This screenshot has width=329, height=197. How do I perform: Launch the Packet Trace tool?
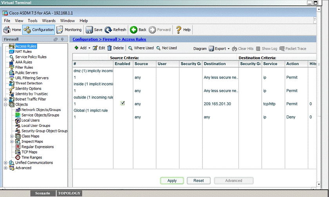(293, 49)
